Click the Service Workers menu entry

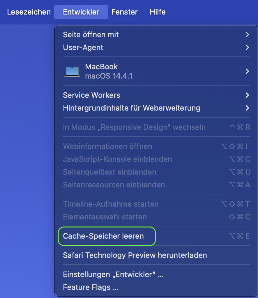tap(91, 95)
